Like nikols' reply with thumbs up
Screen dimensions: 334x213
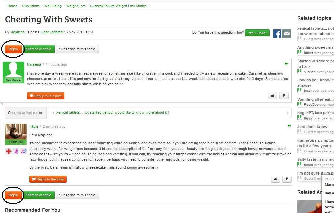tap(276, 179)
